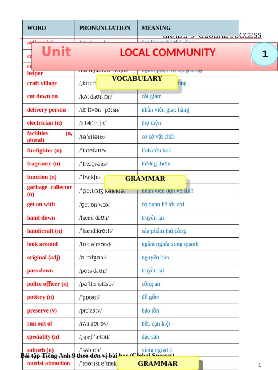
Task: Select the word 'police officer (n)'
Action: 48,284
